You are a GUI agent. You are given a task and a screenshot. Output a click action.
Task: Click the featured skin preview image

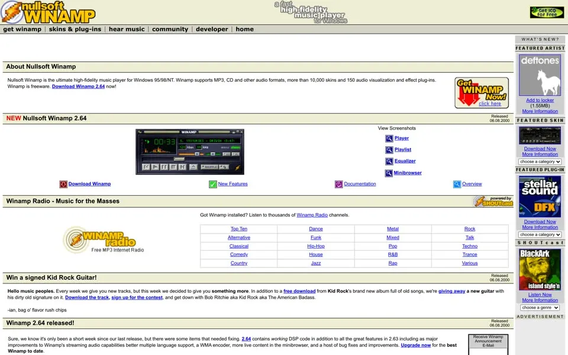540,135
